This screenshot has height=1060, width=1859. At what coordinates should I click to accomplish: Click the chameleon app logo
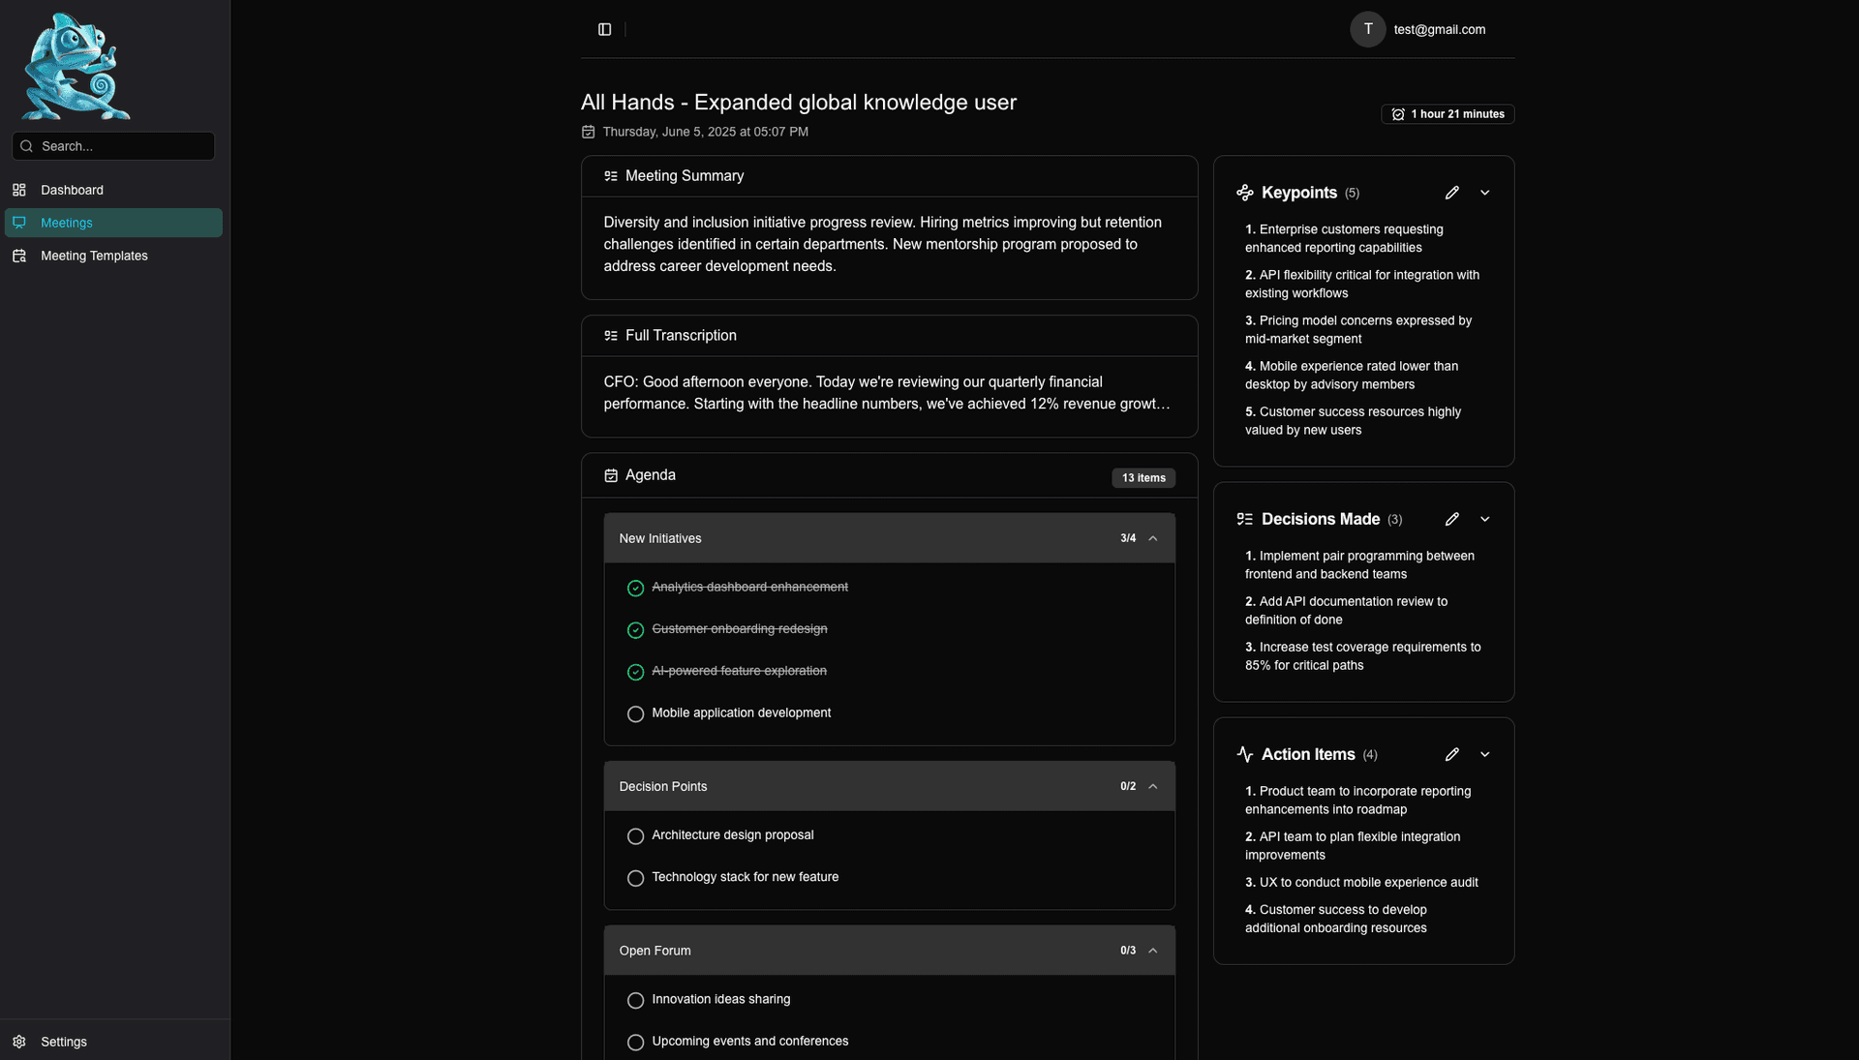pos(76,66)
